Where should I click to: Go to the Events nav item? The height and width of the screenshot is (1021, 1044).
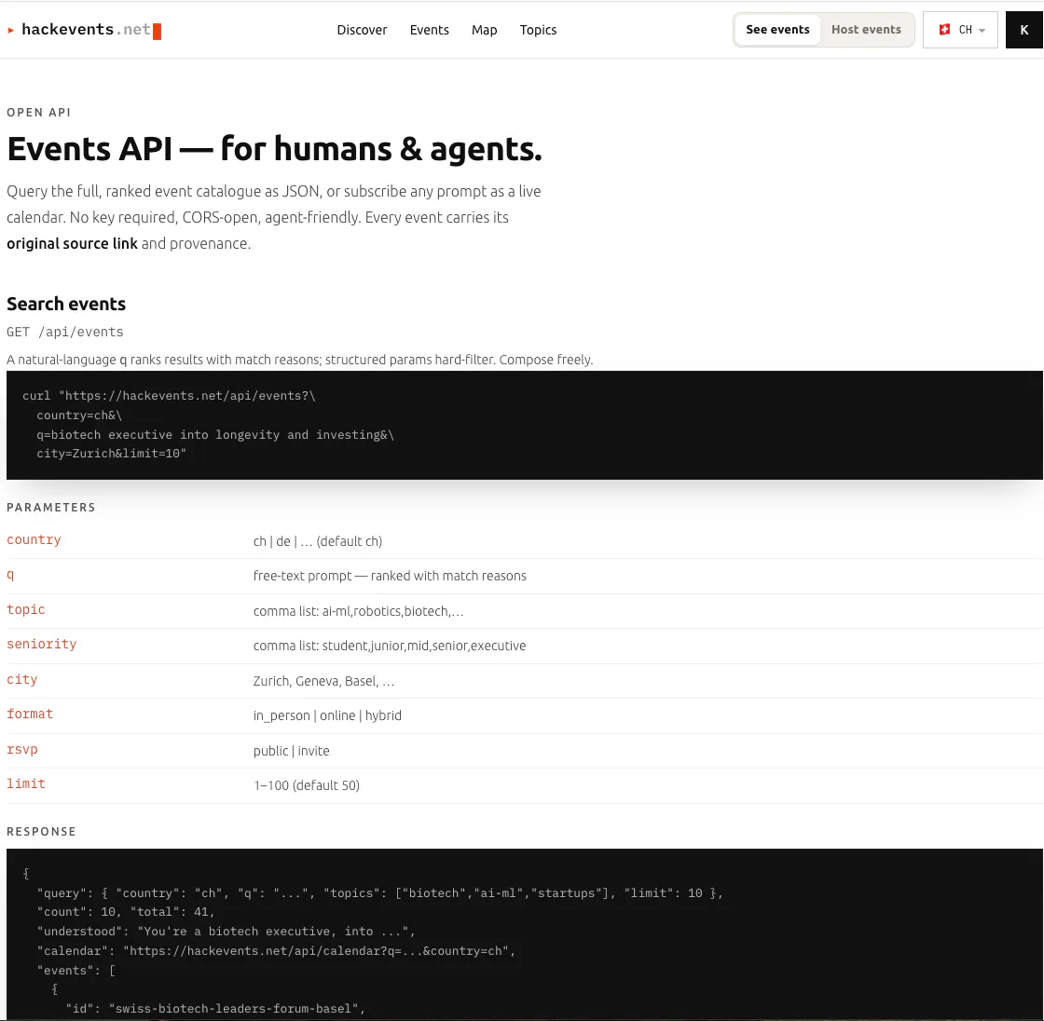point(429,30)
